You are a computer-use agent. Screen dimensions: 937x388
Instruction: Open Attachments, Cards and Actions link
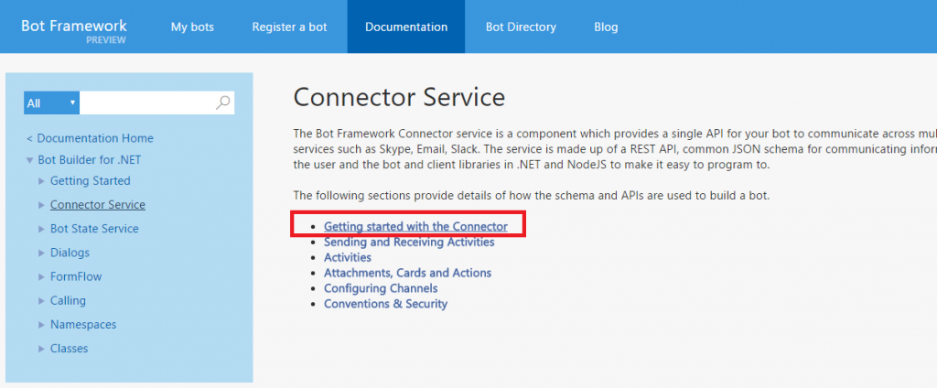pos(407,273)
